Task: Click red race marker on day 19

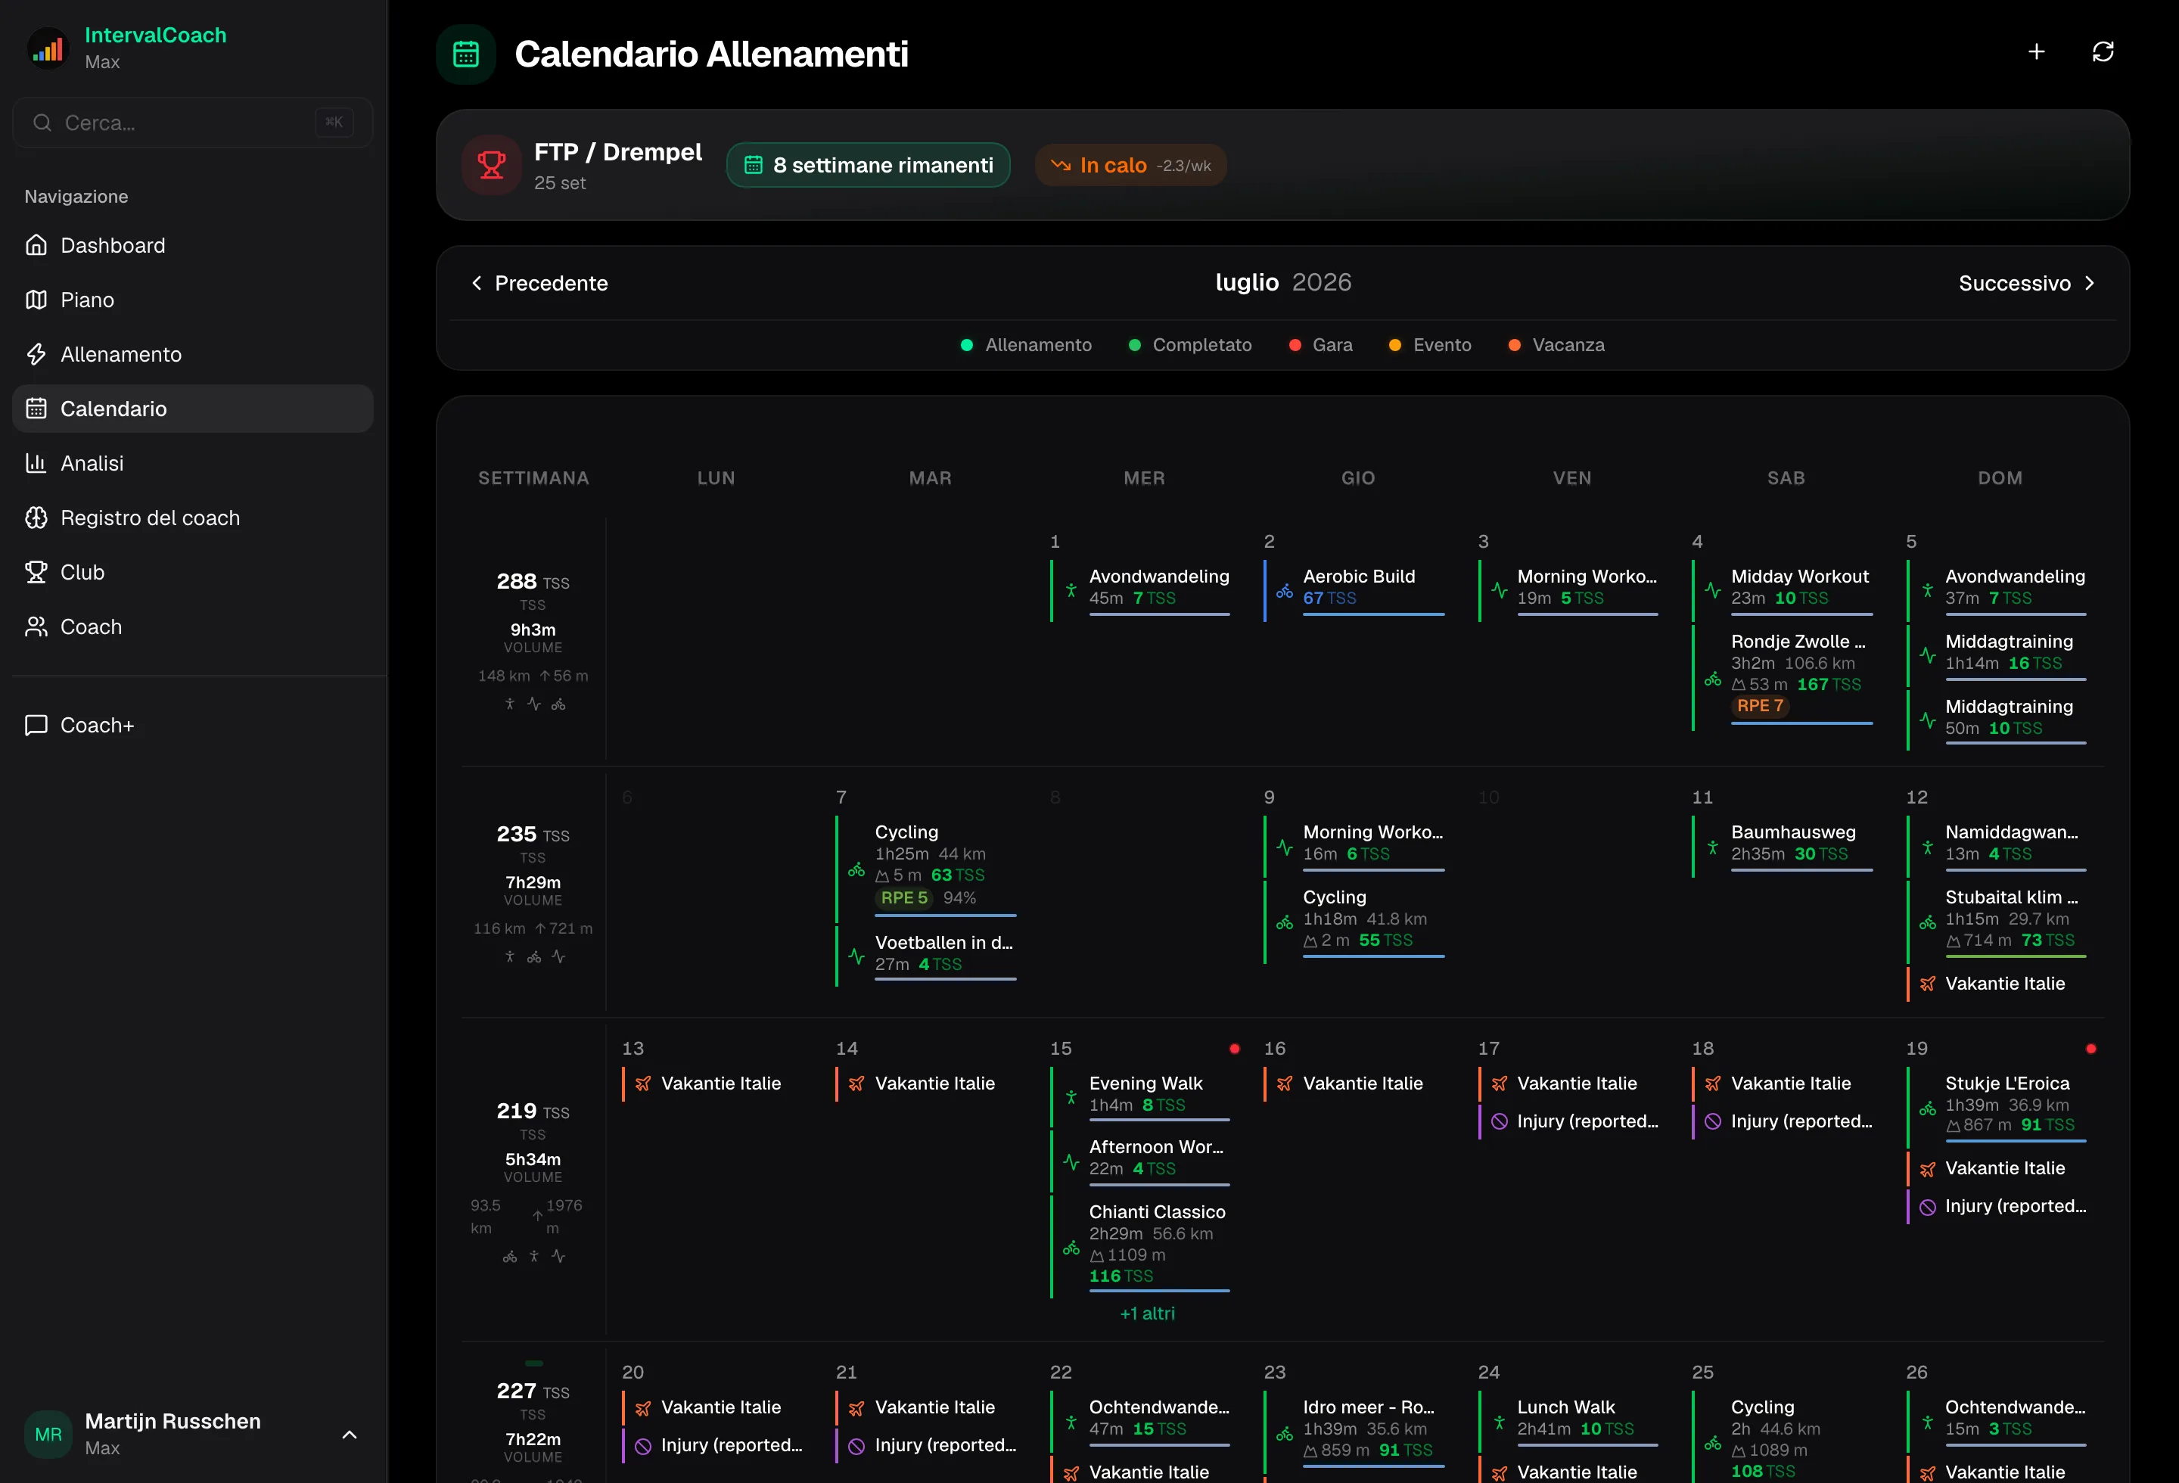Action: (x=2091, y=1049)
